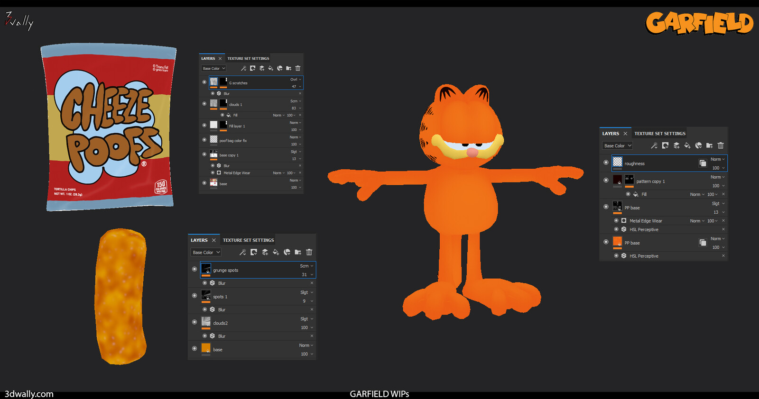759x399 pixels.
Task: Select the black mask thumbnail of G scratches
Action: point(223,82)
